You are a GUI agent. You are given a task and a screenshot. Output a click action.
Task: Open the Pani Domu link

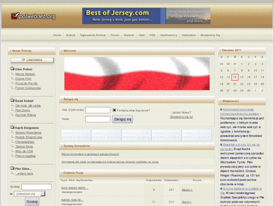[x=23, y=110]
